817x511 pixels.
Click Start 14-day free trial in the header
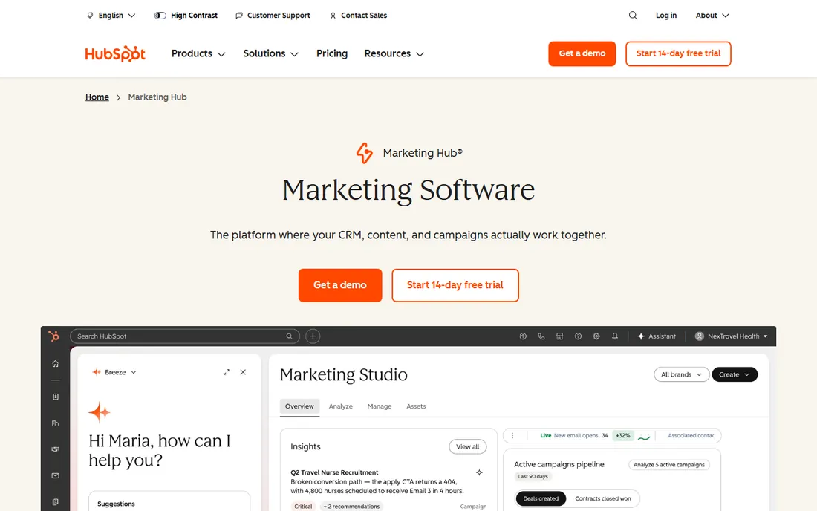[678, 53]
